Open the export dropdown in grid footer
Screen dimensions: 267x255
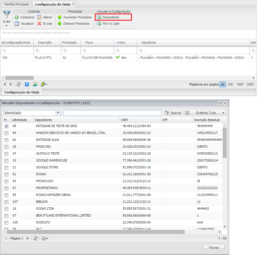(44, 84)
